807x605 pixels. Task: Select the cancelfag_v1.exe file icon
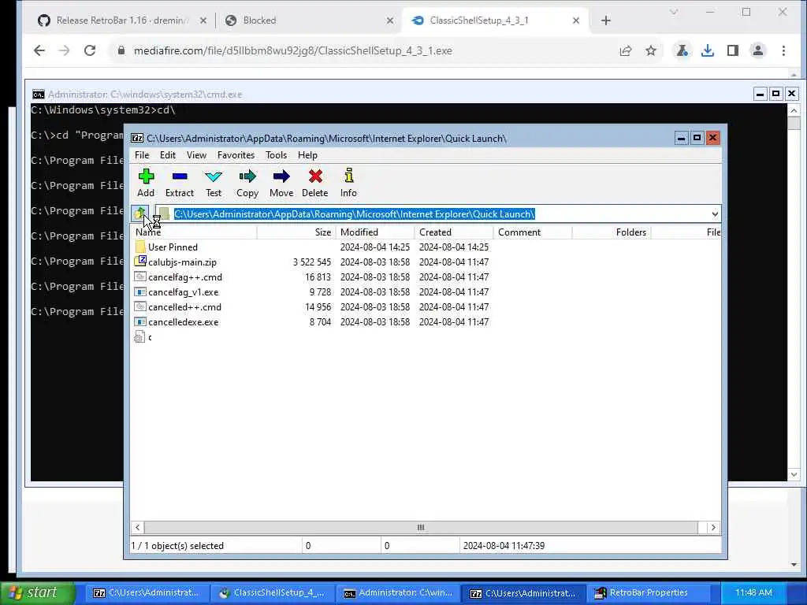coord(140,291)
